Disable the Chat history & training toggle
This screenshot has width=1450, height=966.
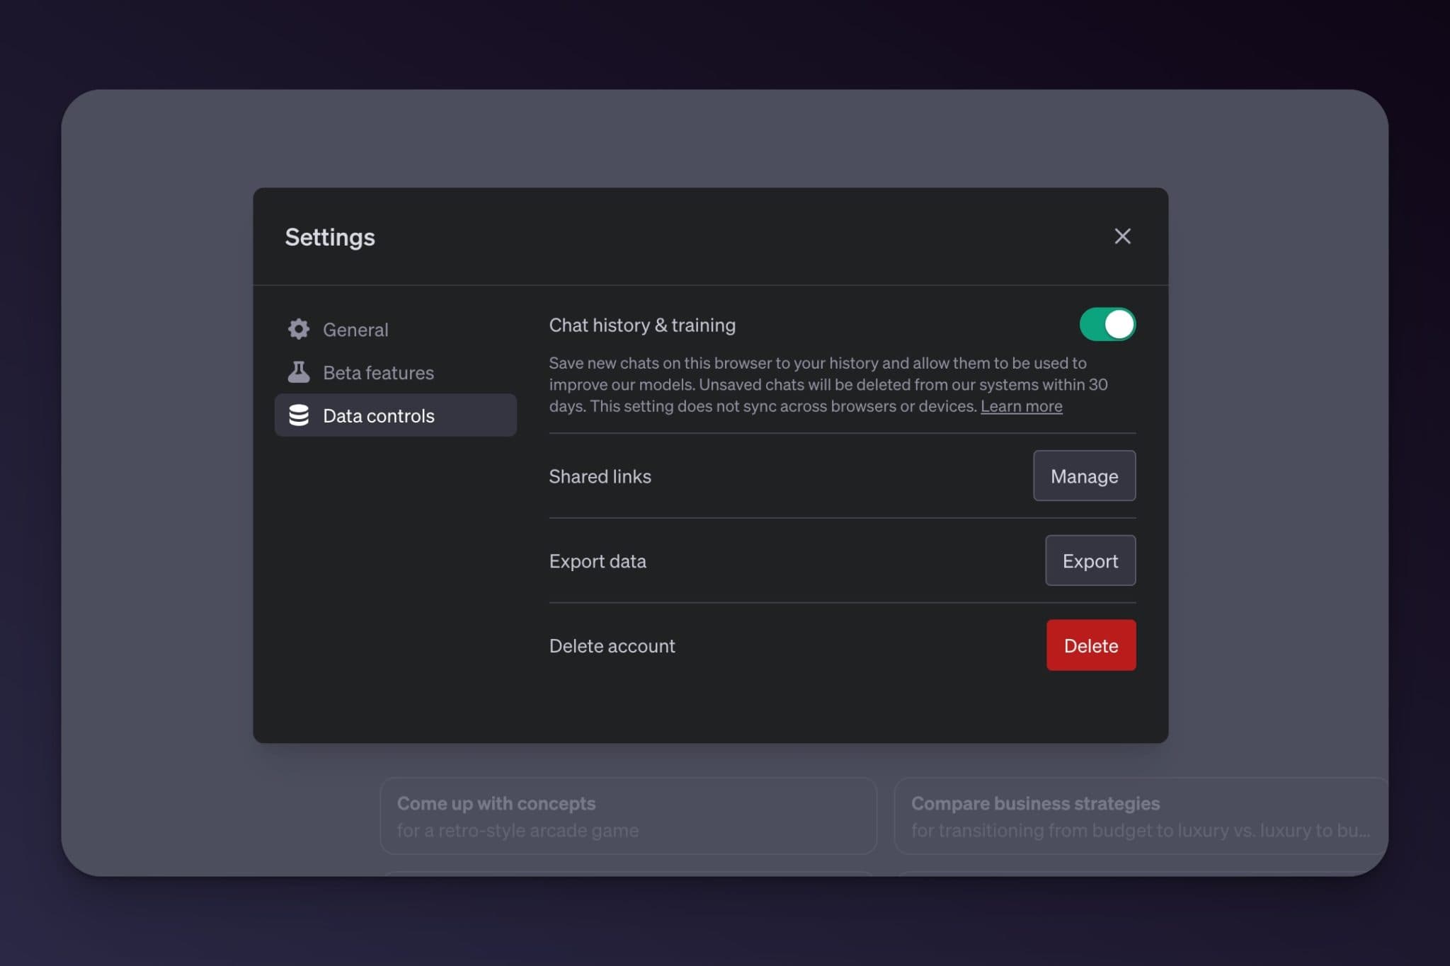click(x=1107, y=324)
